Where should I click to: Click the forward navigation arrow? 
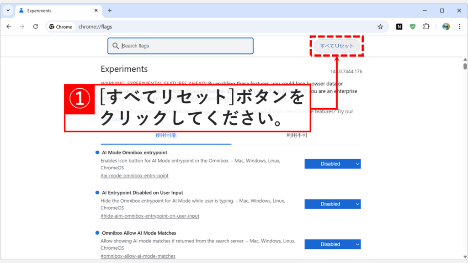[x=22, y=26]
